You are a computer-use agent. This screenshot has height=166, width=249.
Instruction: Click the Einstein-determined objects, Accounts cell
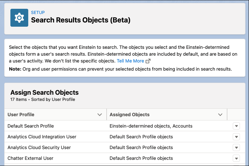151,126
